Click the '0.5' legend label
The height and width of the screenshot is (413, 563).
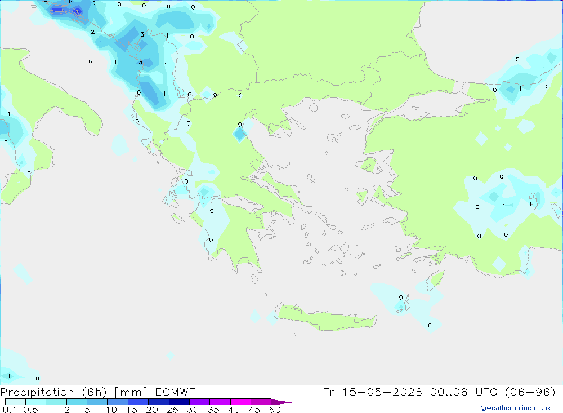click(x=30, y=410)
